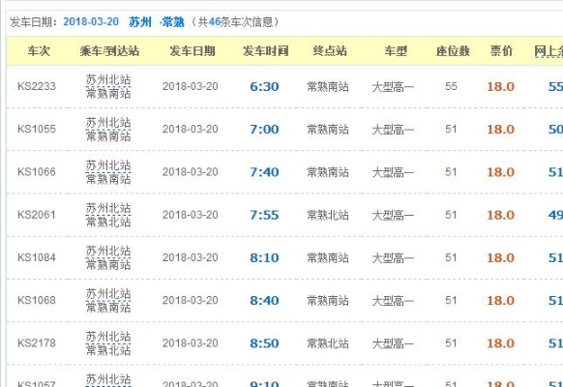Image resolution: width=563 pixels, height=387 pixels.
Task: Click 苏州北站 station in the KS2233 row
Action: click(108, 79)
